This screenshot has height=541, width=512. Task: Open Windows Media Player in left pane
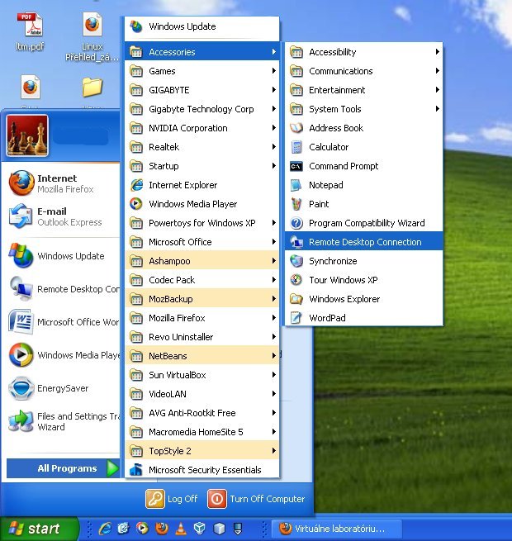coord(61,355)
